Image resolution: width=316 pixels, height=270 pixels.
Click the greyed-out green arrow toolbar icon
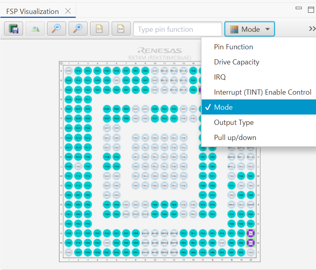click(x=35, y=29)
